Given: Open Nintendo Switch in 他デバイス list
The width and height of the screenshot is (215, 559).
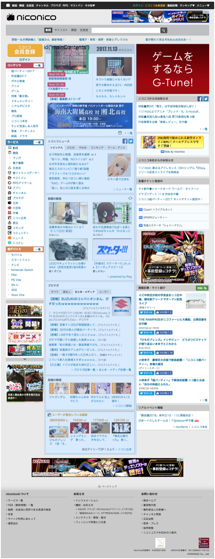Looking at the screenshot, I should 22,270.
